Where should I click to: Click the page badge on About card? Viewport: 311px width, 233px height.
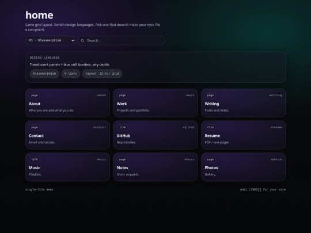click(x=35, y=96)
